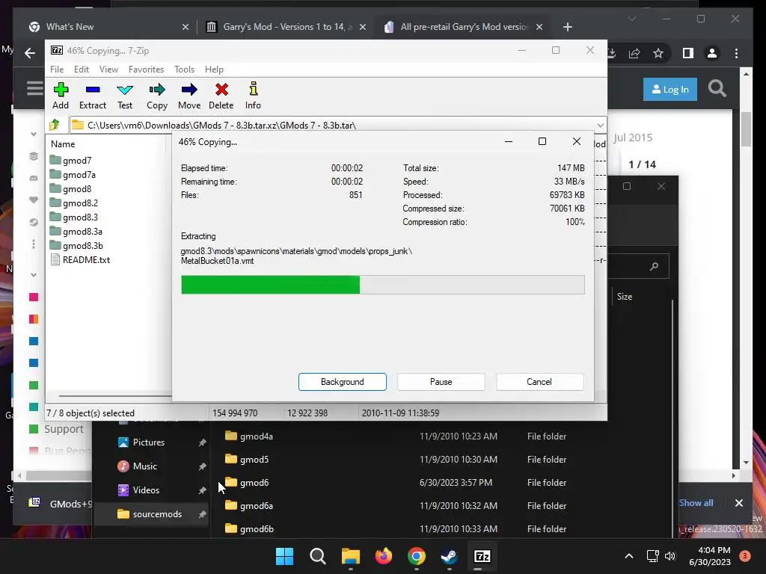Click the Info toolbar icon

coord(253,96)
